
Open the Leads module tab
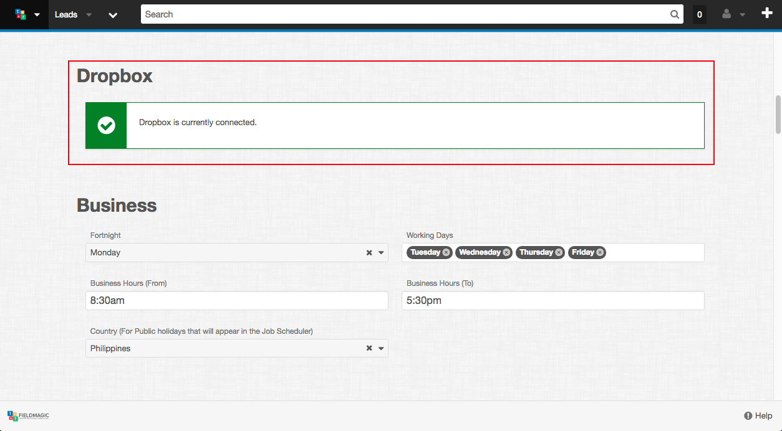(66, 14)
